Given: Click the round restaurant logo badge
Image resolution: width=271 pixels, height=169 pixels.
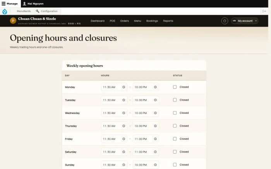Looking at the screenshot, I should (13, 21).
